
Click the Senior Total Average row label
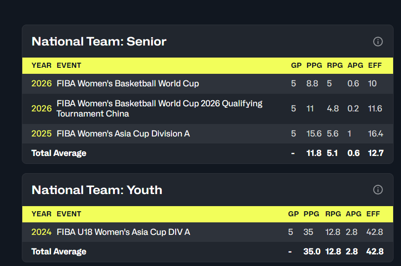click(59, 153)
